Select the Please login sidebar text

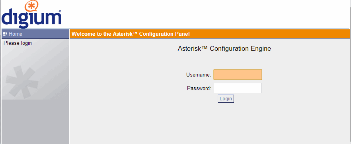[18, 43]
